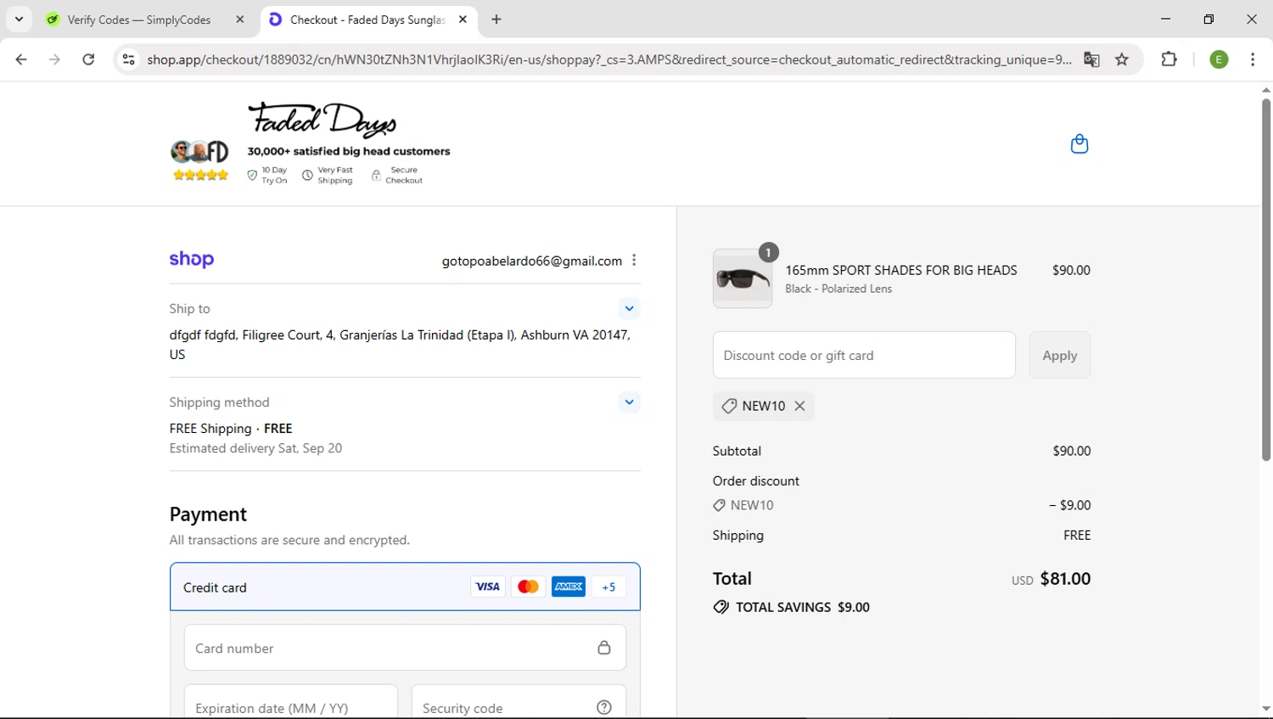Click the Payment heading
Screen dimensions: 1273x719
[208, 514]
